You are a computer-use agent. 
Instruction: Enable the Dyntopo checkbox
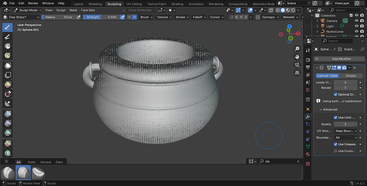258,17
